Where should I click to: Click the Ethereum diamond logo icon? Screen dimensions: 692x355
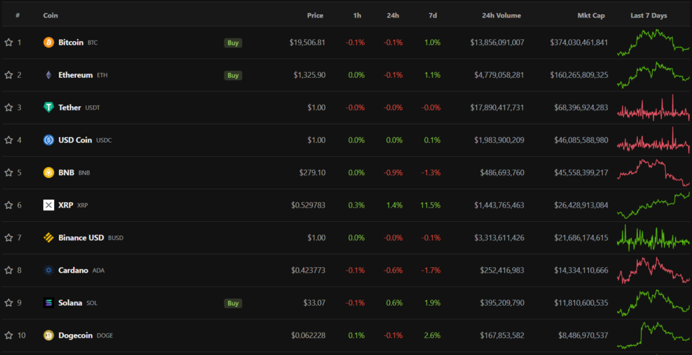click(49, 75)
